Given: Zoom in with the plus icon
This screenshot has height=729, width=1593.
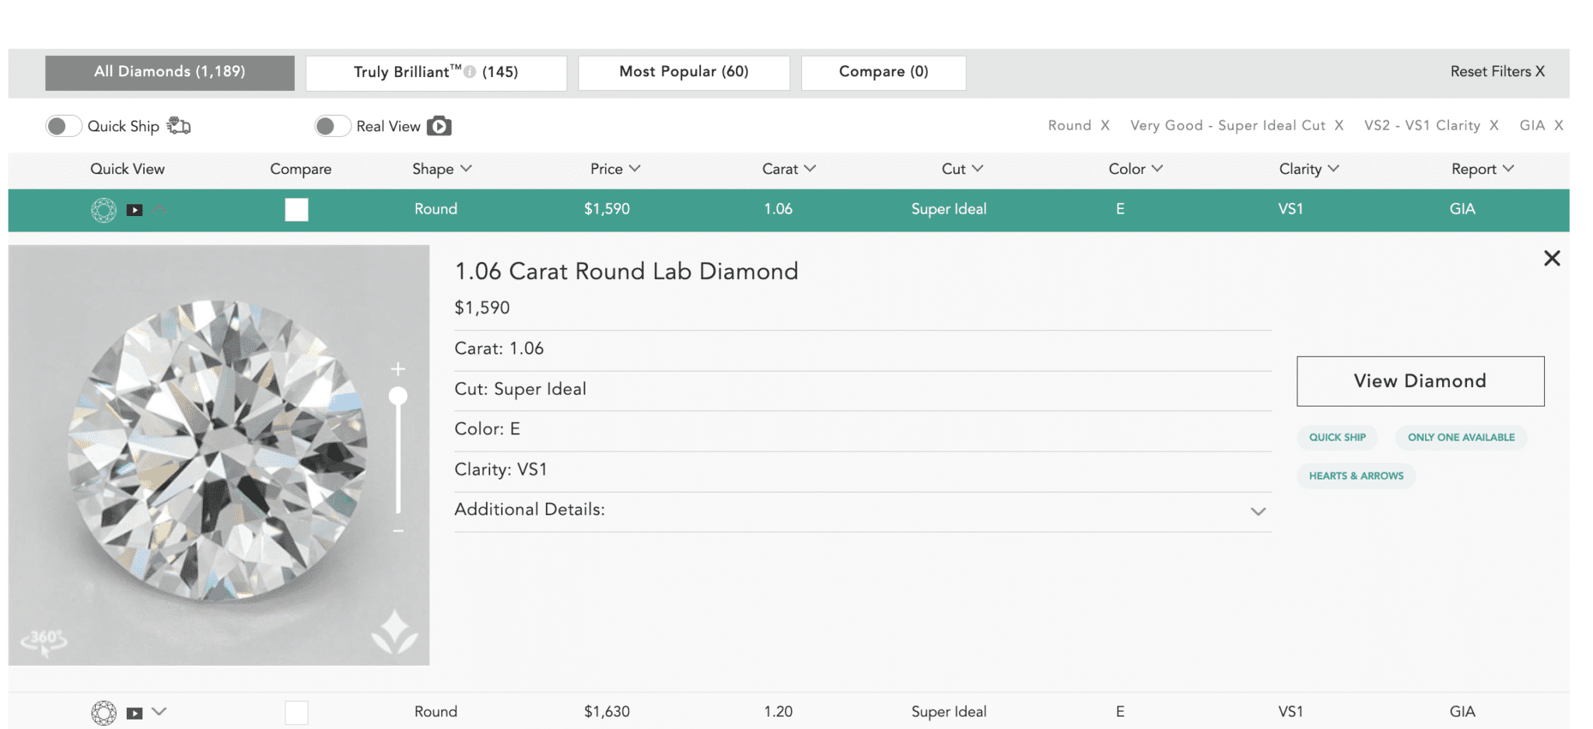Looking at the screenshot, I should coord(398,368).
